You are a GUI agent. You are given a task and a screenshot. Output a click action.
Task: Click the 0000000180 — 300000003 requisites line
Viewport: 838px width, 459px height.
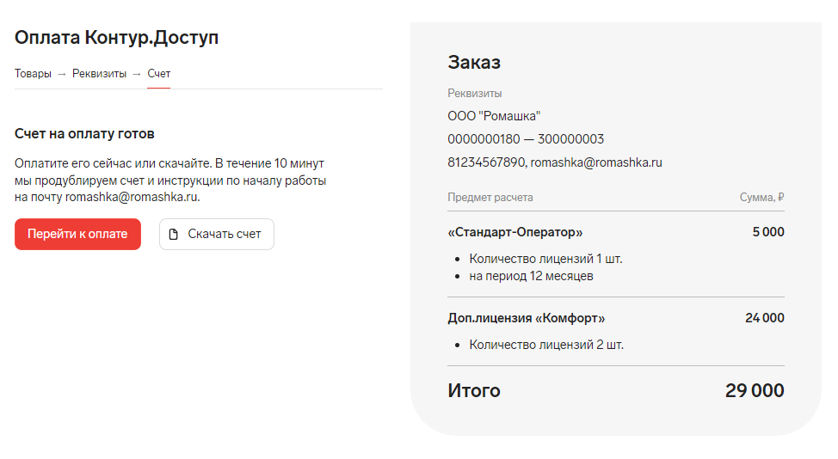pyautogui.click(x=526, y=139)
